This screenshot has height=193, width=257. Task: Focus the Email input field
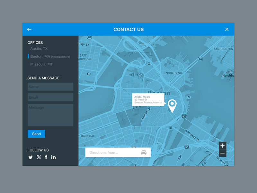click(50, 97)
